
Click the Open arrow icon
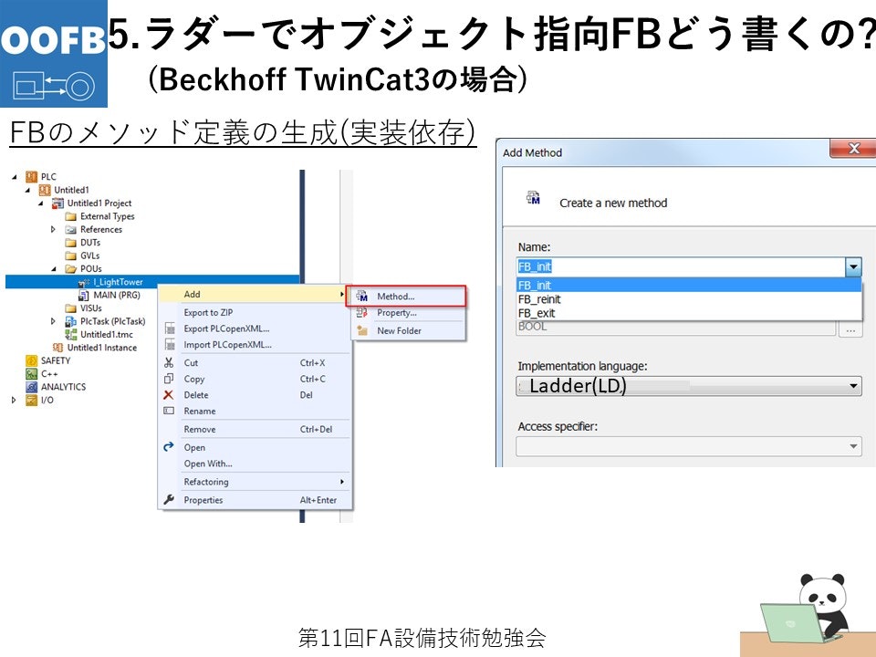click(169, 447)
